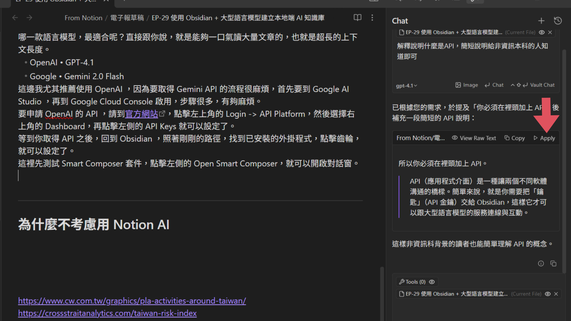Viewport: 571px width, 321px height.
Task: Open the crossstraitanalytics taiwan-risk-index link
Action: [107, 313]
